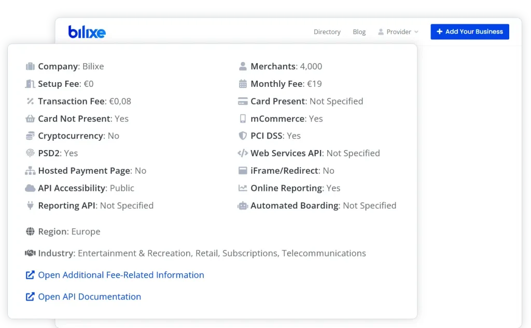Image resolution: width=531 pixels, height=328 pixels.
Task: Click the globe icon beside Region
Action: click(30, 231)
